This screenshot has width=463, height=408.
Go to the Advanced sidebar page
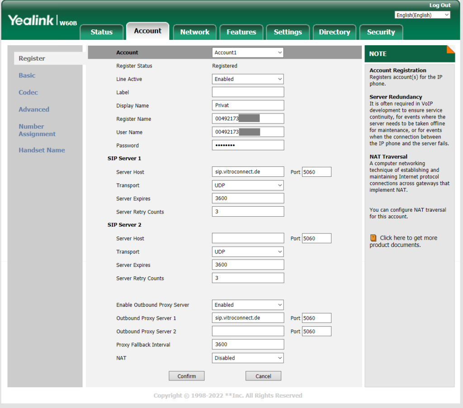34,109
